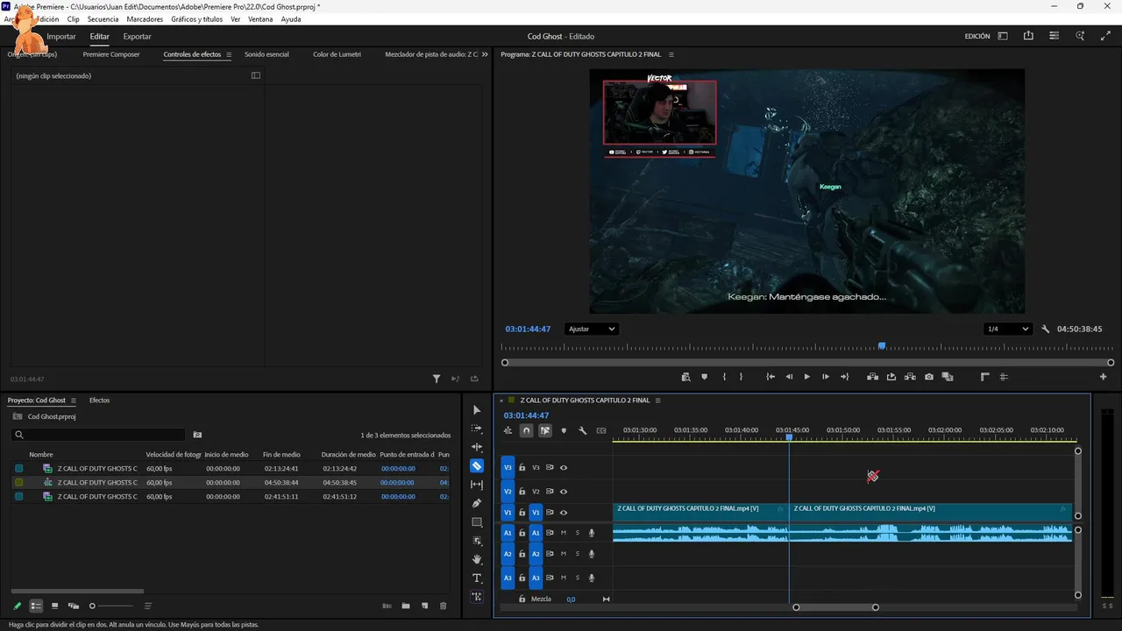Add a marker in the timeline
Screen dimensions: 1122x631
(564, 430)
